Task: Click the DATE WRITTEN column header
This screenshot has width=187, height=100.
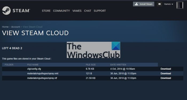Action: coord(118,65)
